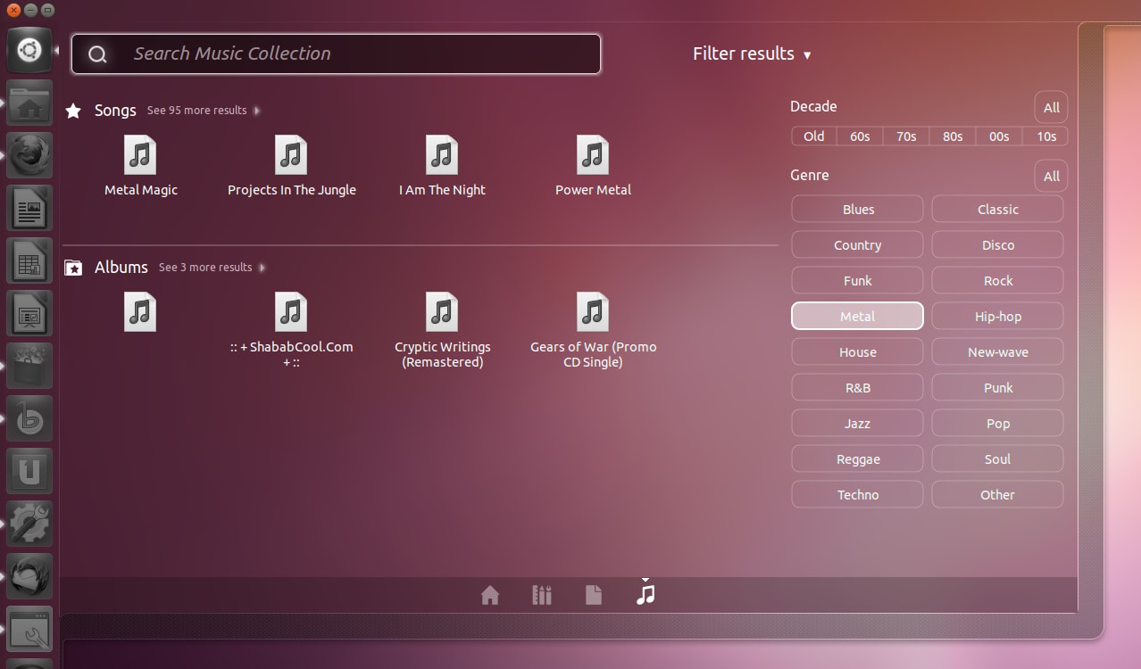
Task: Filter by 00s decade
Action: point(999,136)
